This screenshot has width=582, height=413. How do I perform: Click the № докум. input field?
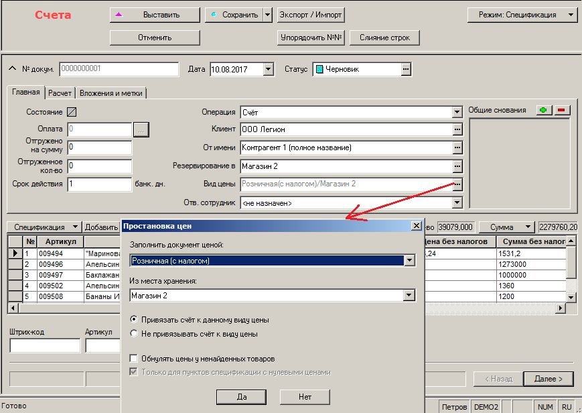tap(119, 69)
